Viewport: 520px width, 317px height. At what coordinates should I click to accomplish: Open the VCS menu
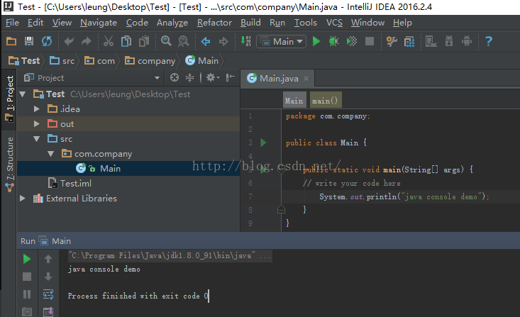[334, 23]
